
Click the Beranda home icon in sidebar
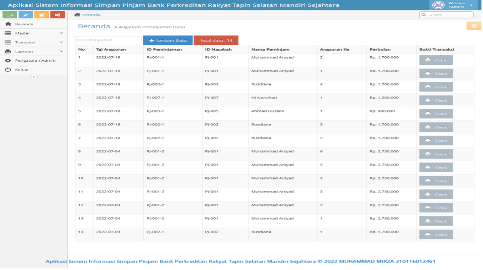pos(8,24)
